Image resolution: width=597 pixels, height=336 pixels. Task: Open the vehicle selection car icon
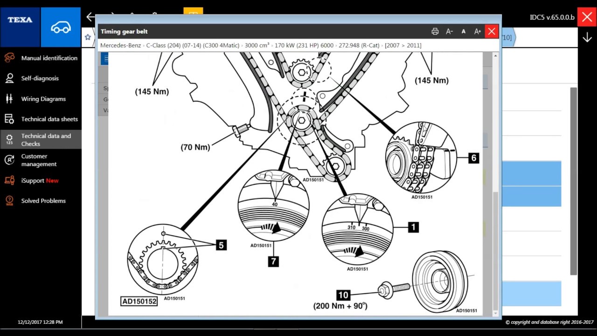61,27
